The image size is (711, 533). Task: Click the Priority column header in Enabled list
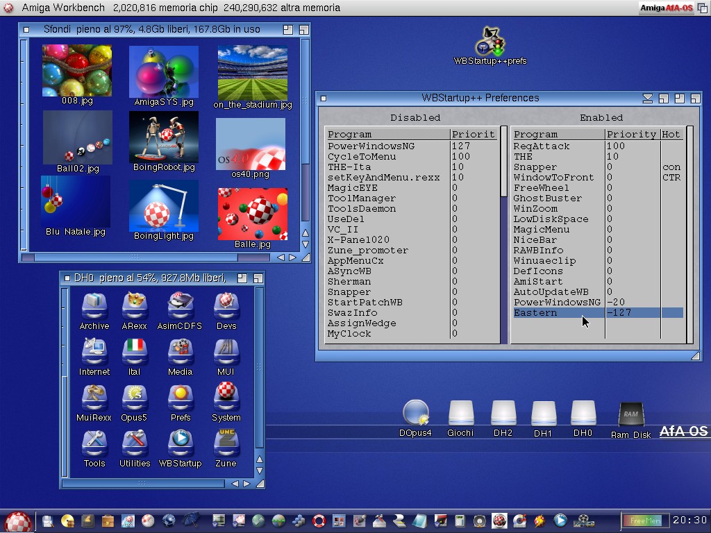click(x=631, y=134)
